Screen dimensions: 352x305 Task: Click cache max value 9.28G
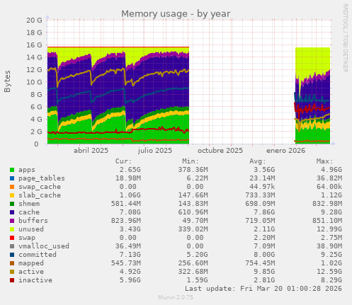coord(331,212)
